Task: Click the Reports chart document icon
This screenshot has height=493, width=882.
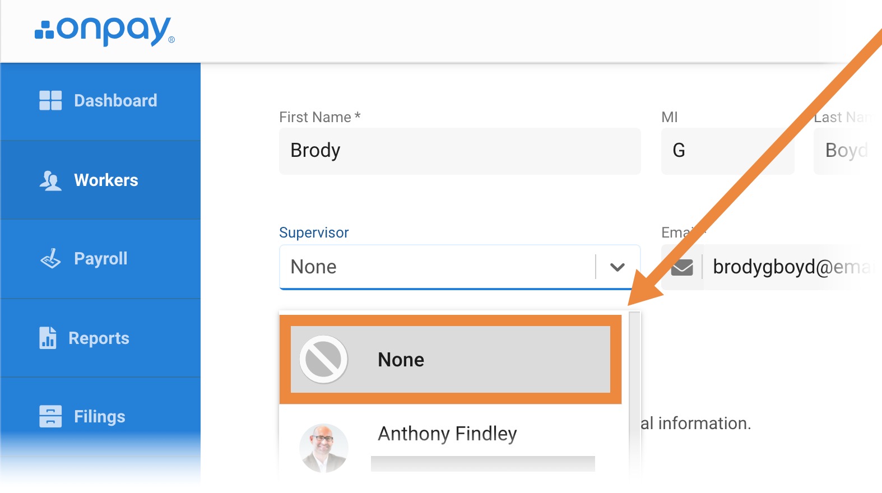Action: [48, 338]
